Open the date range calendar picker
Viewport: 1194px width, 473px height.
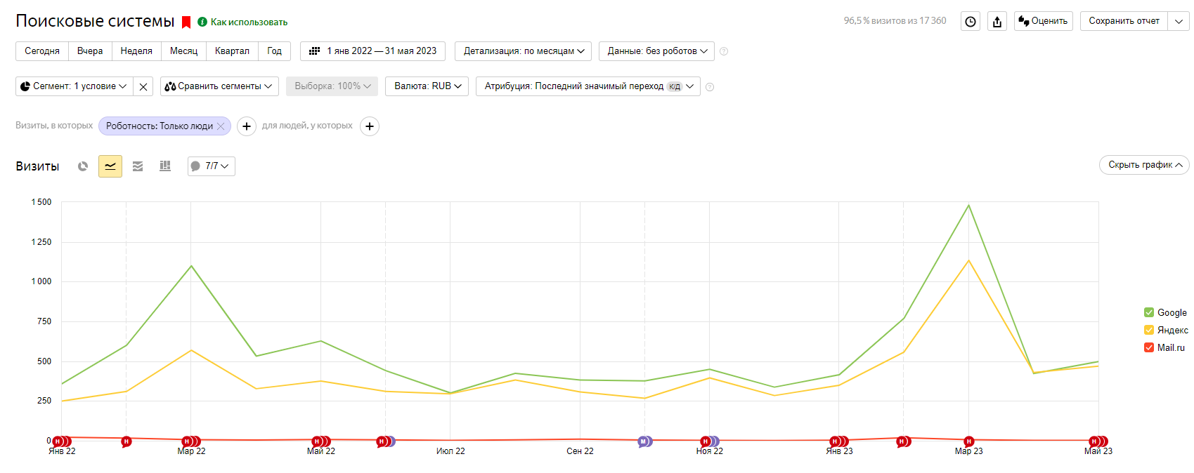[x=373, y=51]
